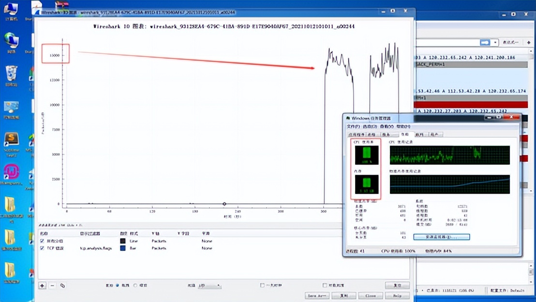This screenshot has width=536, height=302.
Task: Click the add graph plus button
Action: coord(43,286)
